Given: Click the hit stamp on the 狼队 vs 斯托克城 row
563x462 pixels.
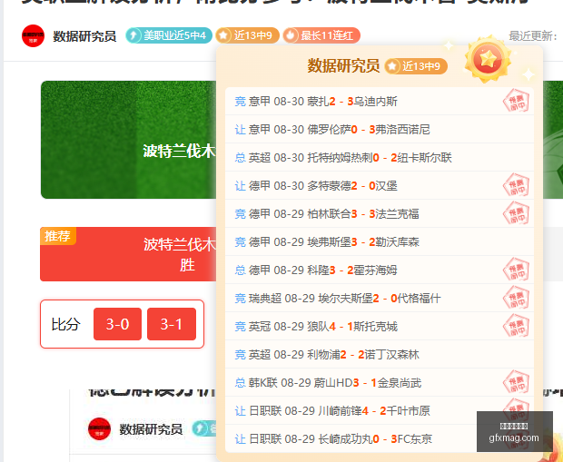Looking at the screenshot, I should [x=516, y=326].
